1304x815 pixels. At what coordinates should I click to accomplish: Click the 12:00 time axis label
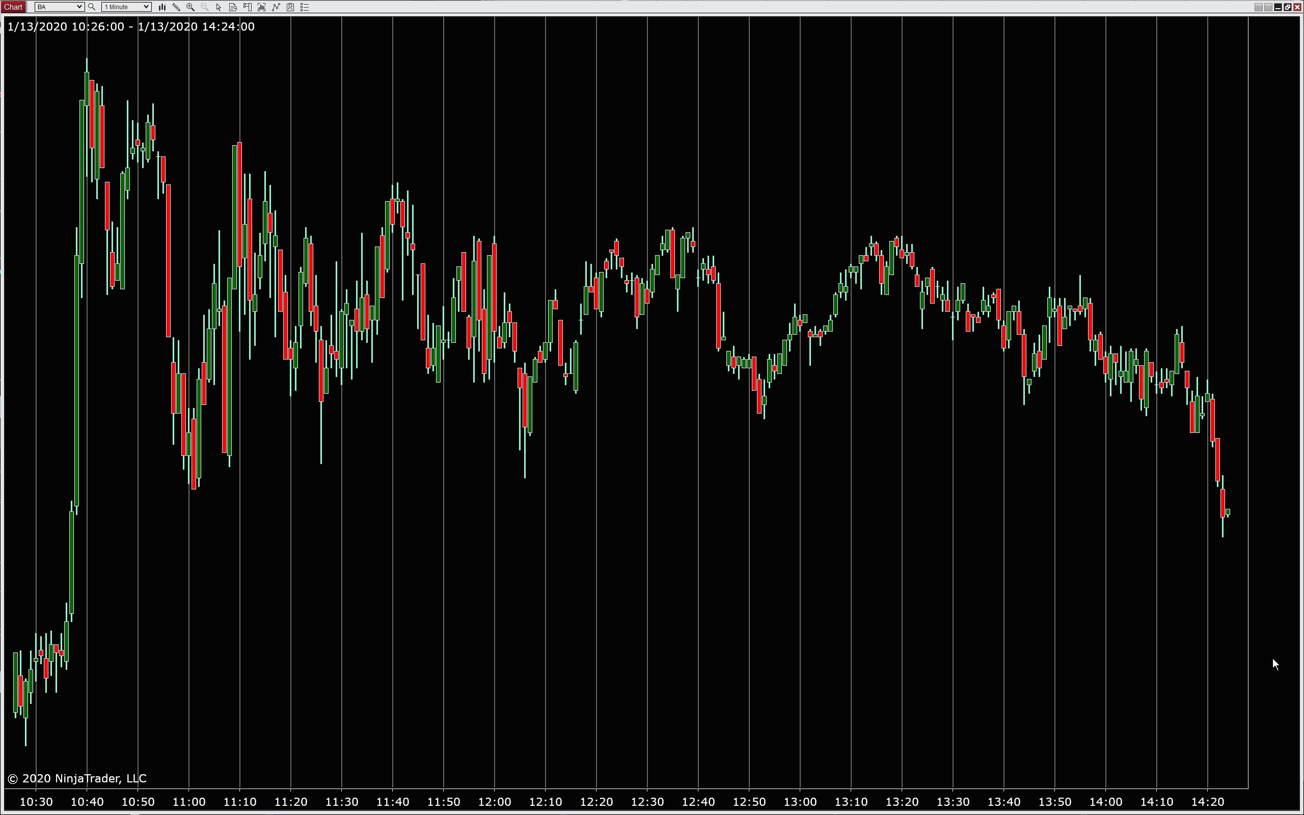tap(494, 802)
